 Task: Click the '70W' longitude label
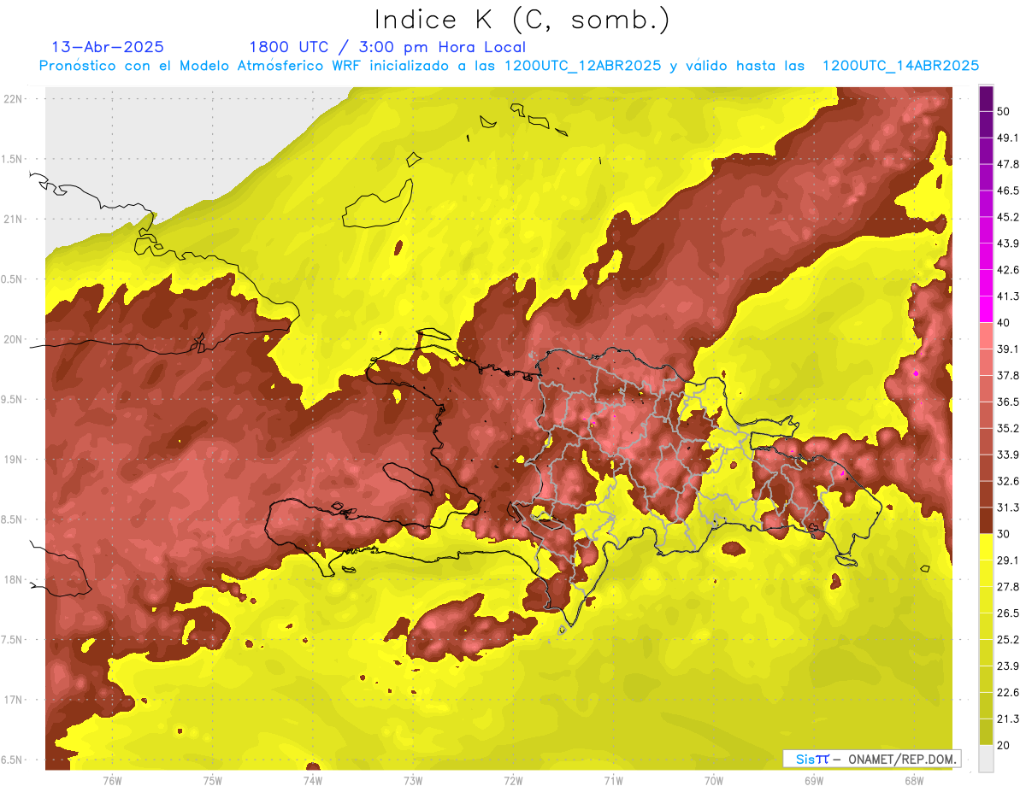[714, 780]
